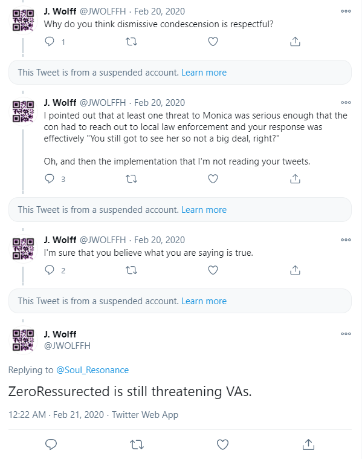Reply to the tweet about Monica threat

tap(50, 178)
